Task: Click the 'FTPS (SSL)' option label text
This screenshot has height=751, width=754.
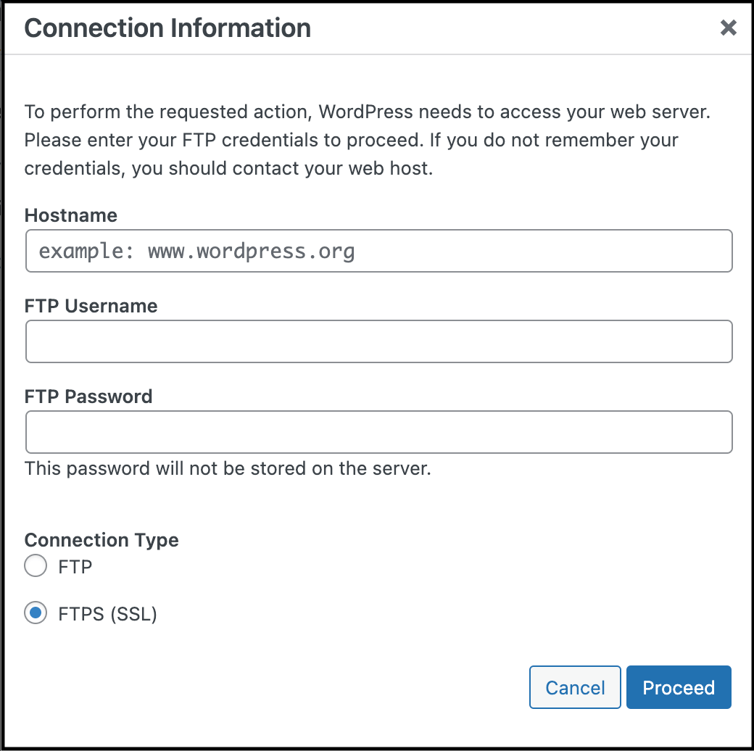Action: click(107, 614)
